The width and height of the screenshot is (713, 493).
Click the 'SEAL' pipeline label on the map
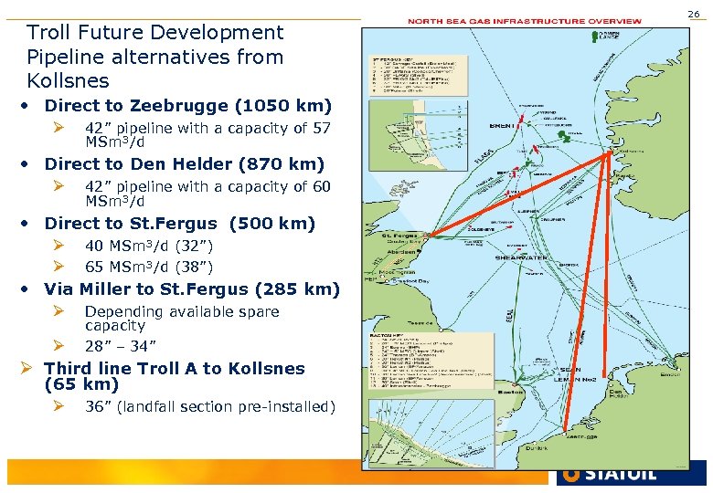[510, 316]
